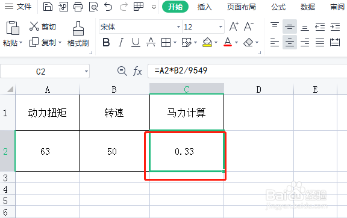Screen dimensions: 347x218
Task: Expand the draw border dropdown arrow
Action: pos(195,42)
